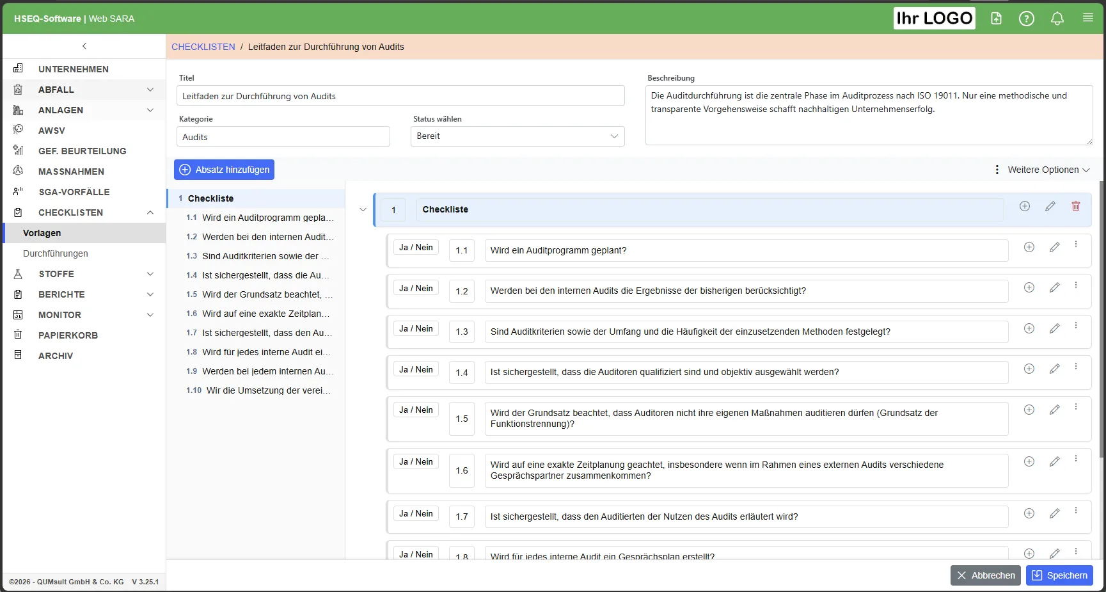
Task: Edit question 1.4 with the pencil icon
Action: (x=1055, y=369)
